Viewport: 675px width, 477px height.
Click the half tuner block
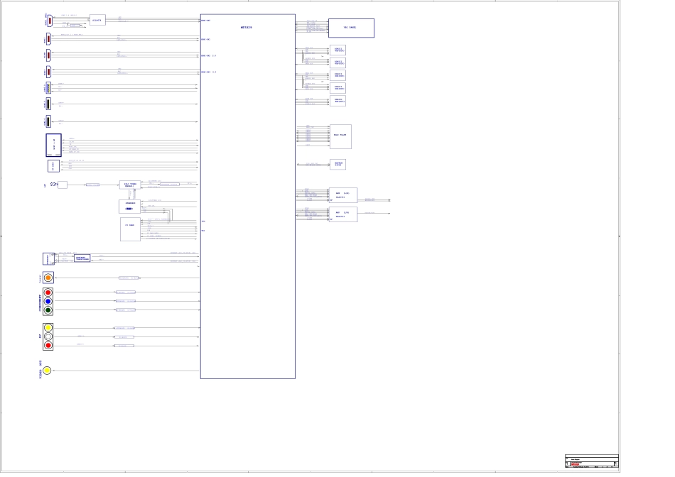[x=130, y=185]
